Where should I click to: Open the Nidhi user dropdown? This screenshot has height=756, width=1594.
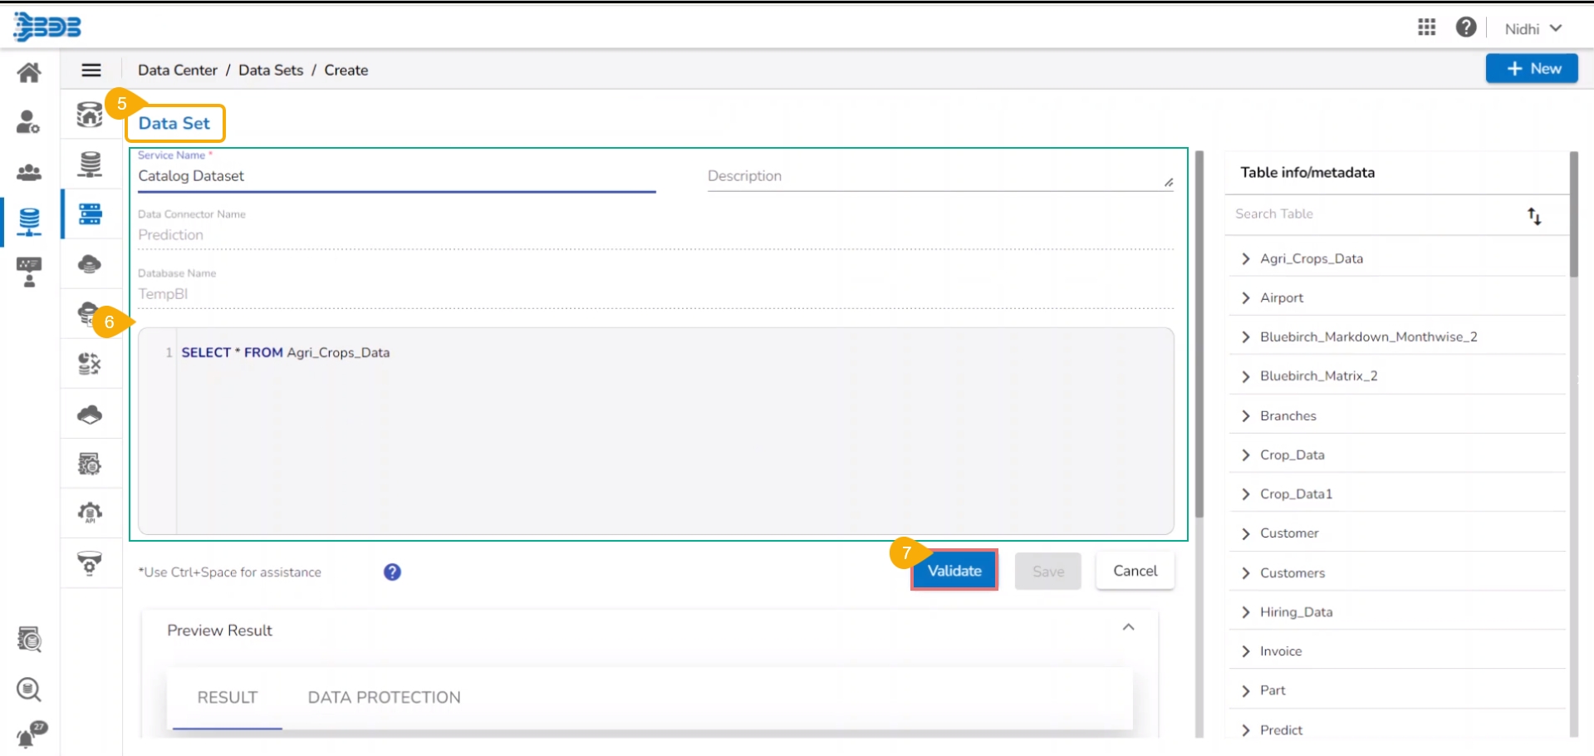click(x=1533, y=29)
